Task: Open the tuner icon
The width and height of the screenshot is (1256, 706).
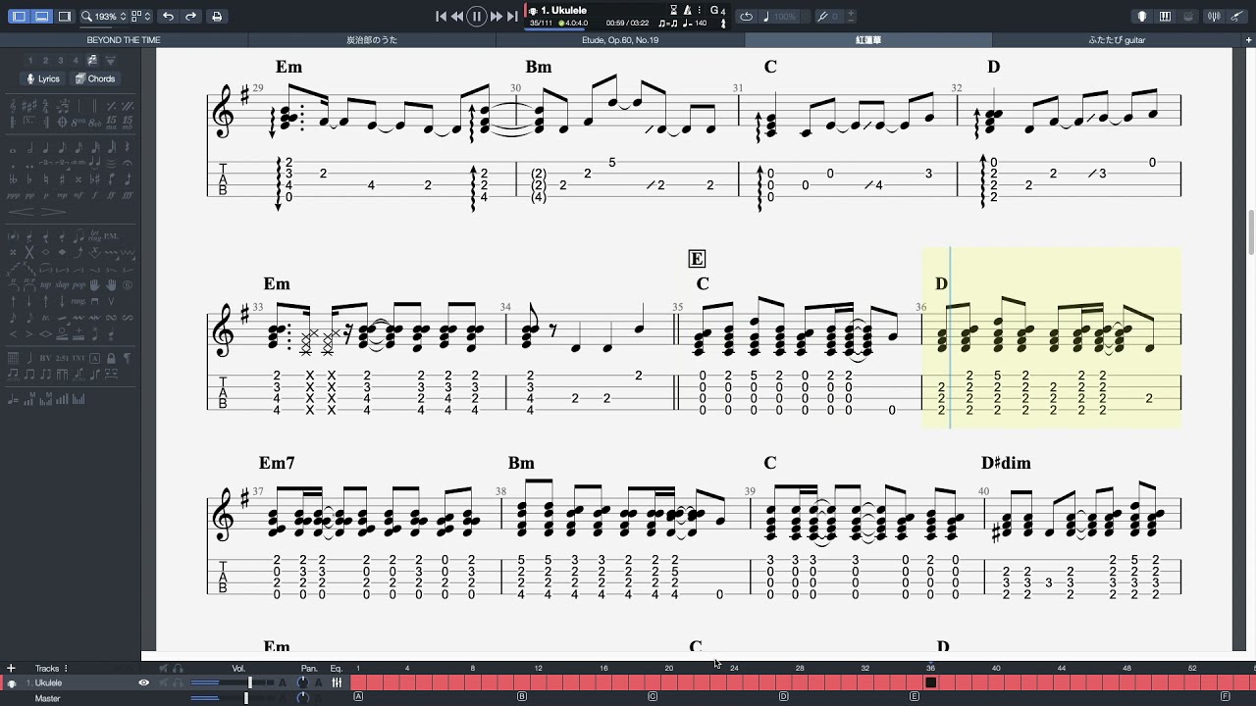Action: [x=1215, y=17]
